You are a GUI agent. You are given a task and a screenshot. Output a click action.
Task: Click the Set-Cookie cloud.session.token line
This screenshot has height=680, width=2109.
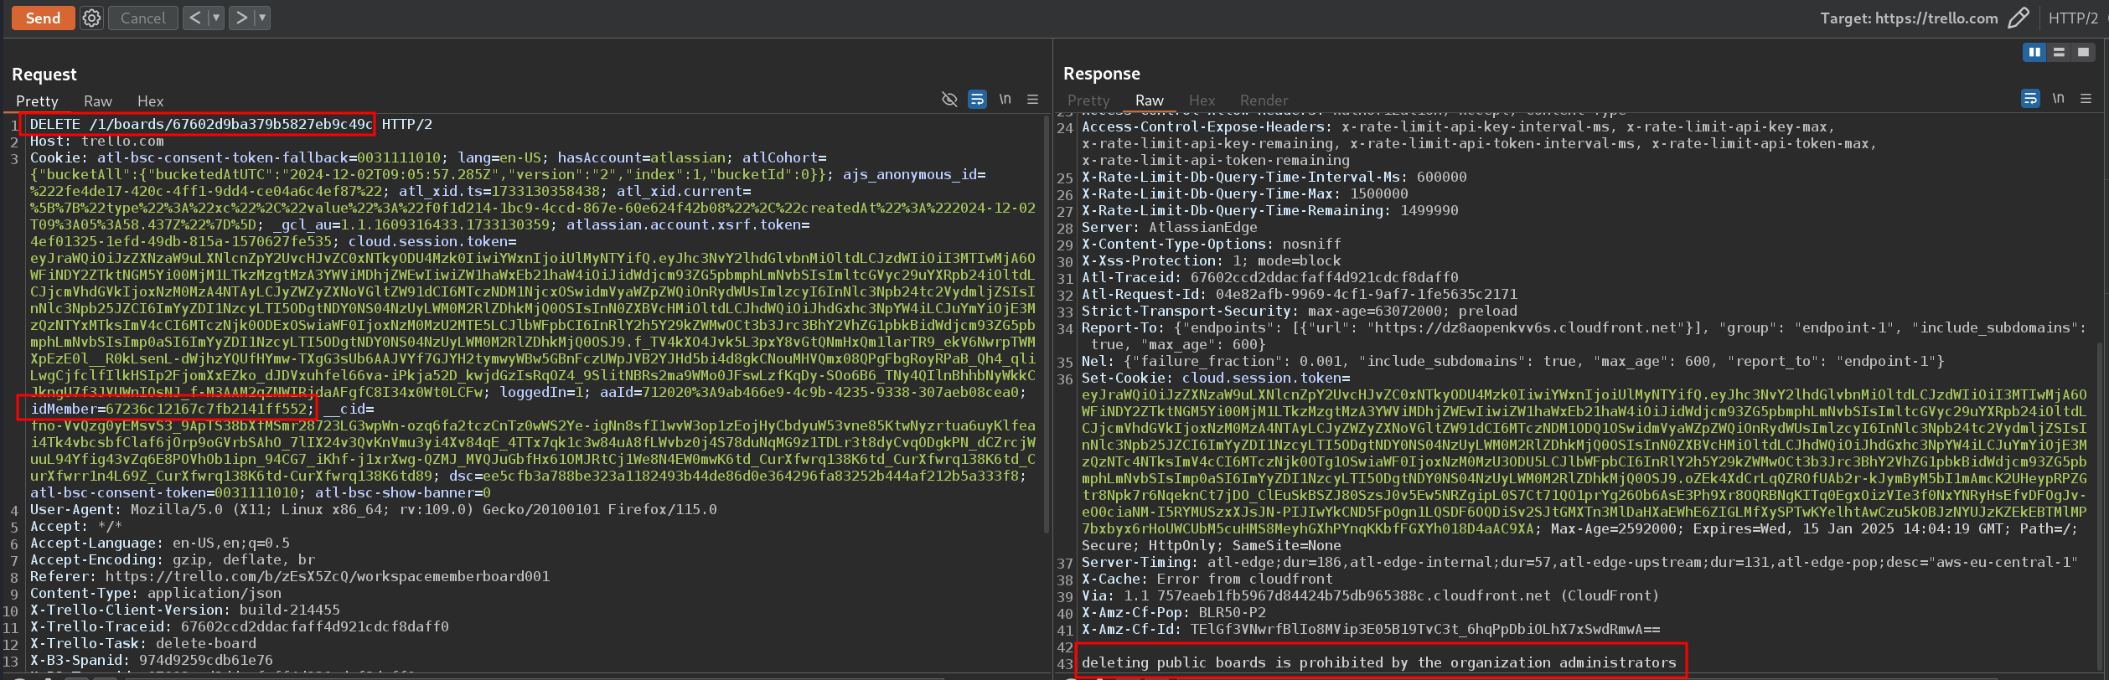point(1216,379)
